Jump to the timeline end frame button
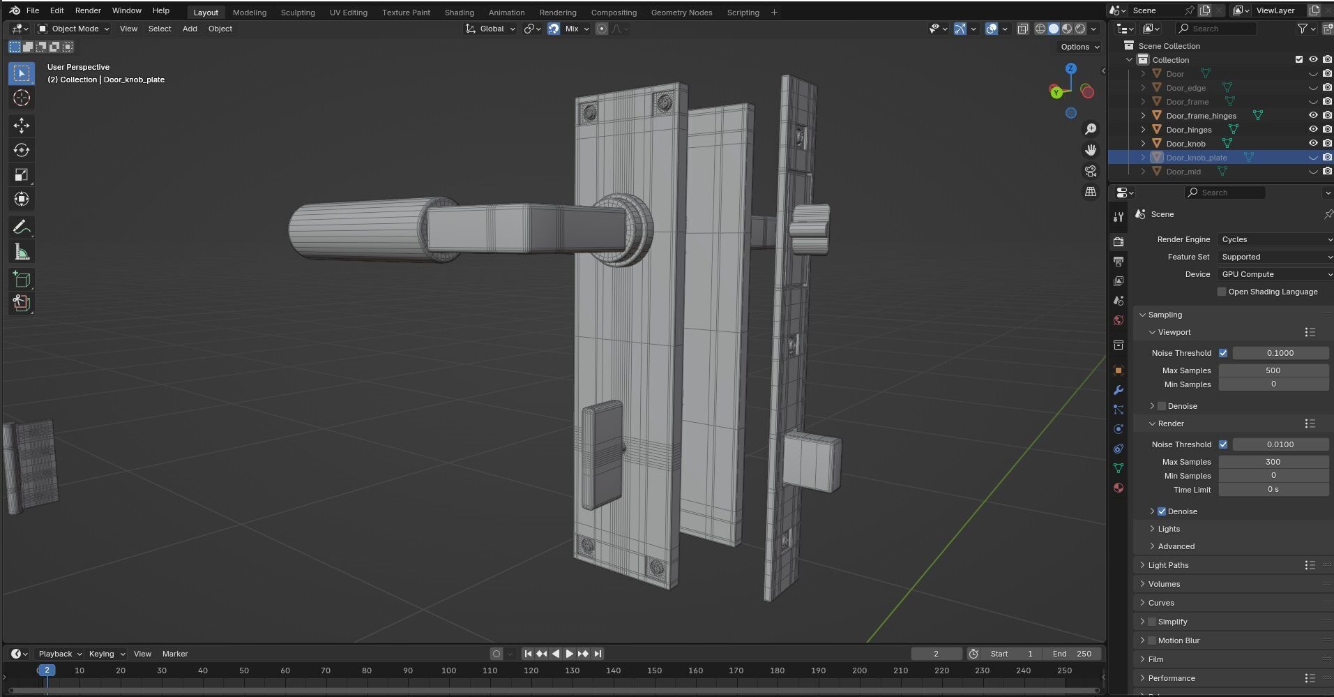The image size is (1334, 697). pos(598,654)
